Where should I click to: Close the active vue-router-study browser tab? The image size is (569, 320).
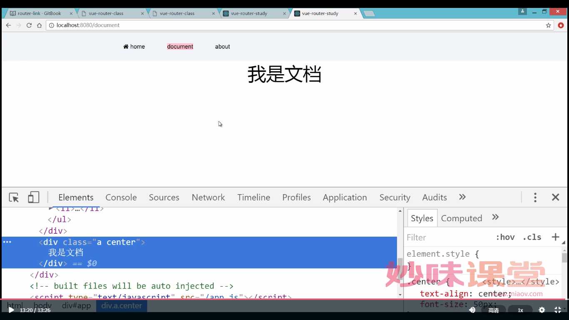click(x=355, y=13)
